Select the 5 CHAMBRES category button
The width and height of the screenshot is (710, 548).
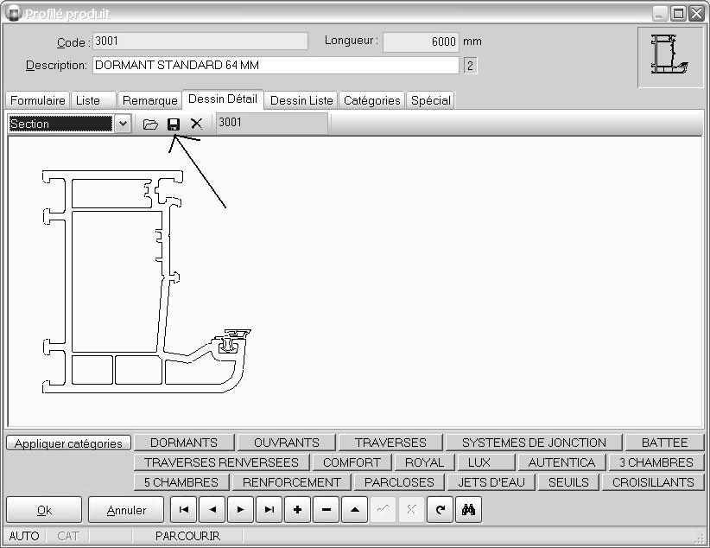pyautogui.click(x=181, y=482)
